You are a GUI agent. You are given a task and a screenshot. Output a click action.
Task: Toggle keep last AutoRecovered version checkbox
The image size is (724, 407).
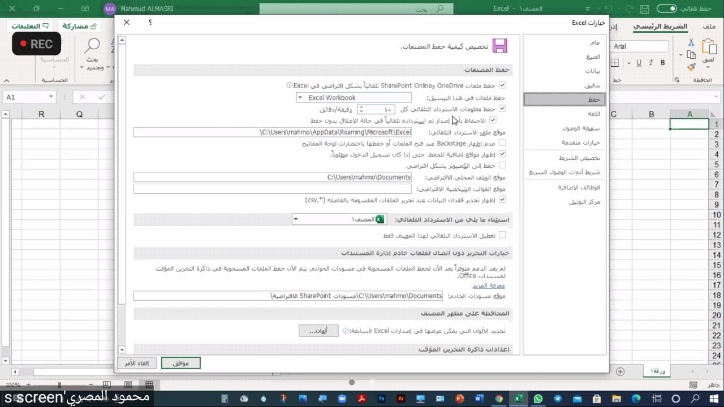pos(493,120)
